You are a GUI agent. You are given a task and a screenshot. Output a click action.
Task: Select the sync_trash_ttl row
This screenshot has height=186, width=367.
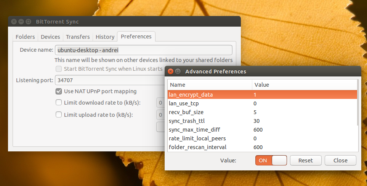point(262,121)
